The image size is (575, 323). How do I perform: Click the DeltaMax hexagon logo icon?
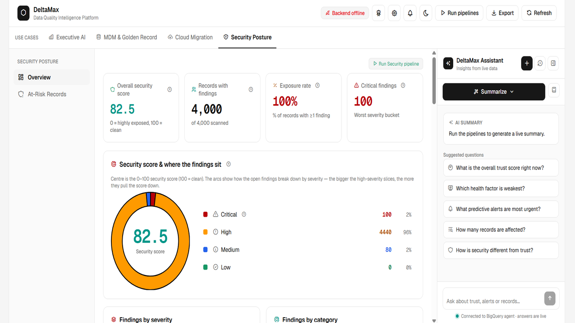pos(23,13)
